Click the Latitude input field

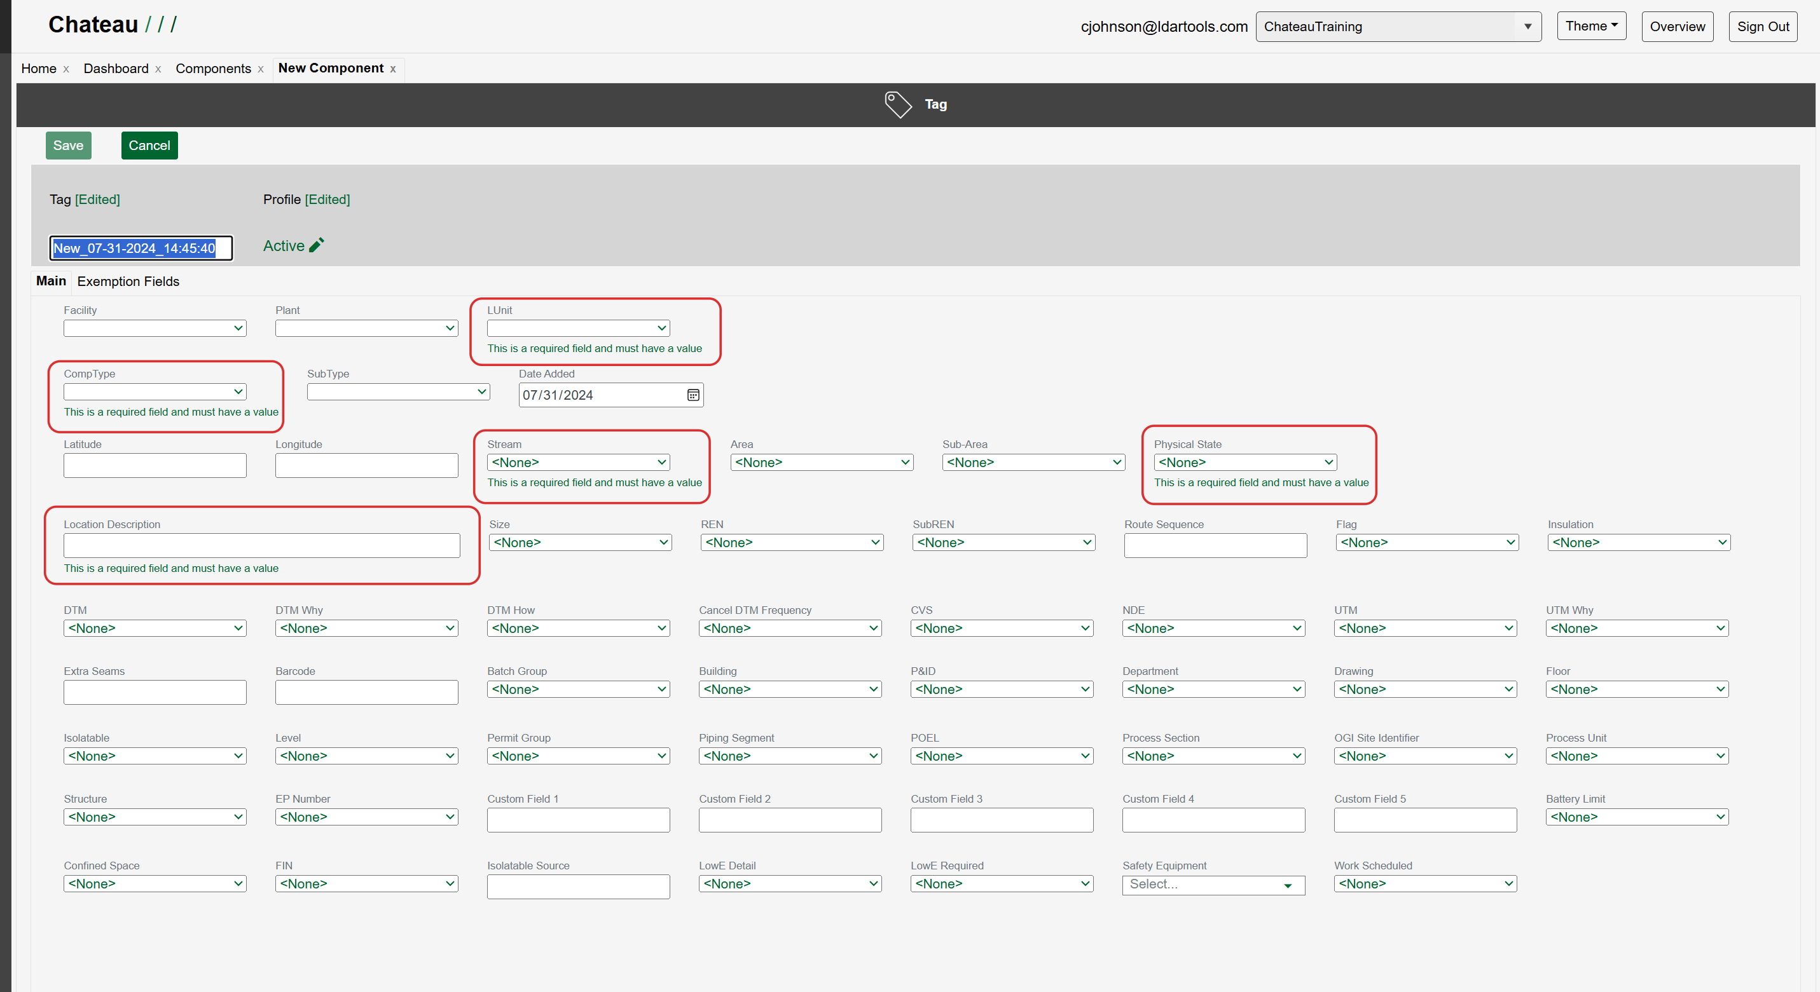click(155, 465)
